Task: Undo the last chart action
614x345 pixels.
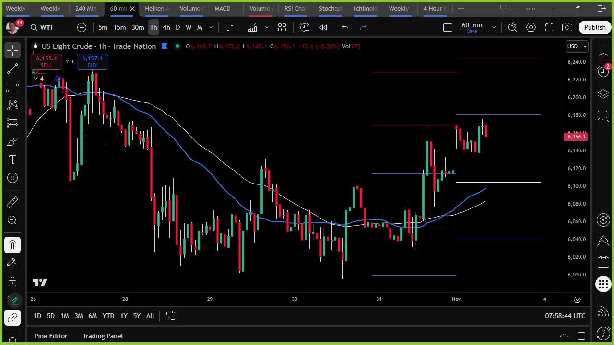Action: click(345, 27)
